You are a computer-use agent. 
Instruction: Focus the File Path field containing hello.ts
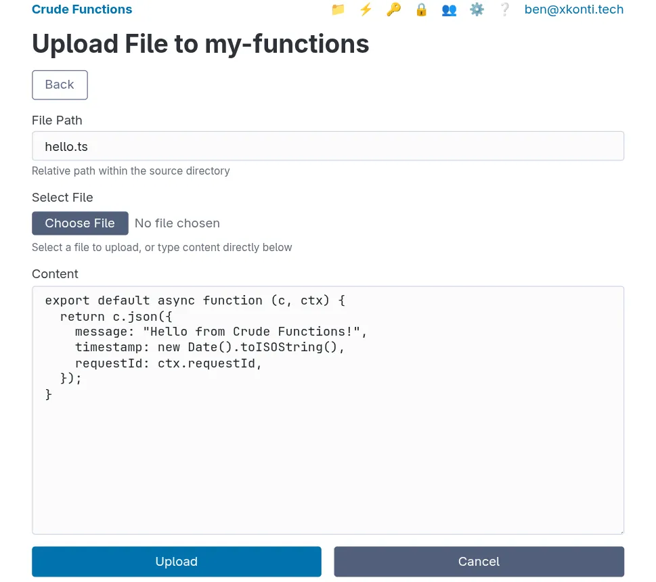[x=328, y=146]
